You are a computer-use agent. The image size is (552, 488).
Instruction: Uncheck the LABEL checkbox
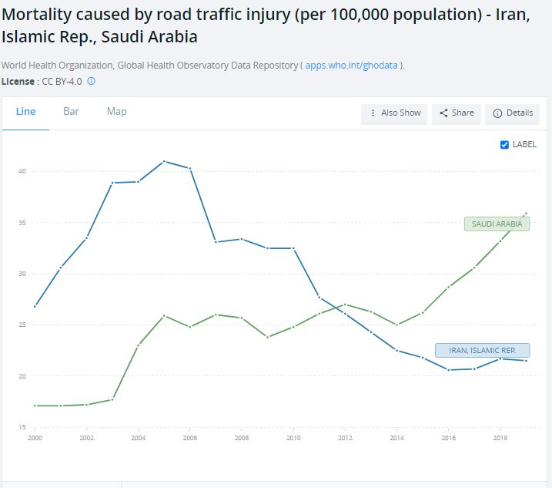pos(505,144)
